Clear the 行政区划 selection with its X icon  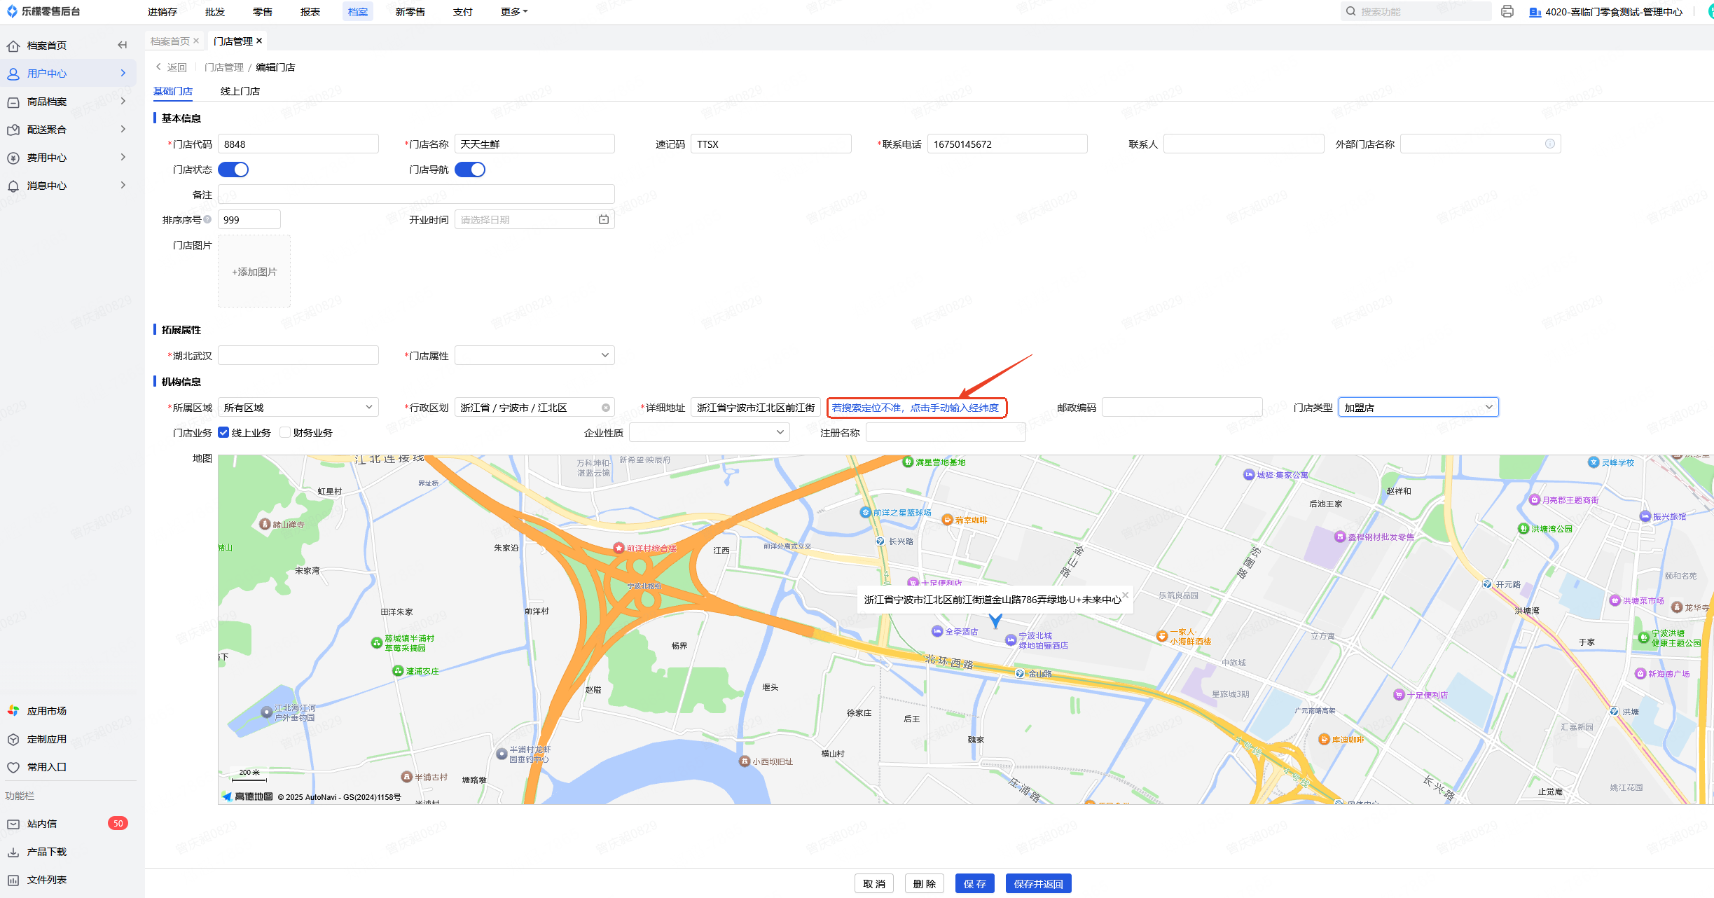606,408
